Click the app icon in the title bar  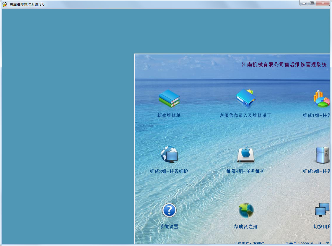coord(5,4)
